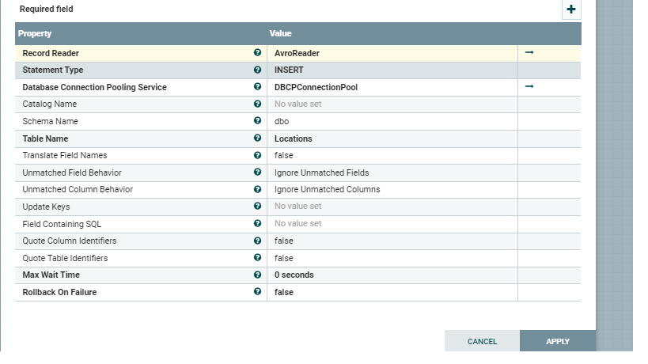Click the help icon beside Max Wait Time
The image size is (648, 364).
[x=258, y=275]
